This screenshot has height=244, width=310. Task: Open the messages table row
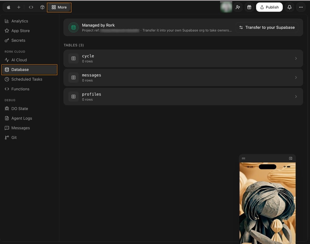click(x=183, y=77)
